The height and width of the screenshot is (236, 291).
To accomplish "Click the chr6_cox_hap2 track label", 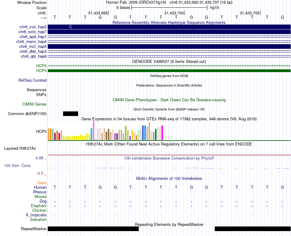I will tap(33, 27).
